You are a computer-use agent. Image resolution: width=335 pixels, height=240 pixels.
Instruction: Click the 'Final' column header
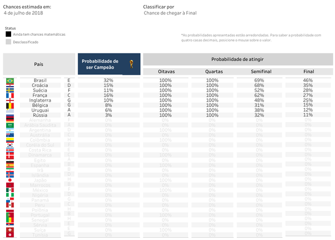(x=308, y=71)
